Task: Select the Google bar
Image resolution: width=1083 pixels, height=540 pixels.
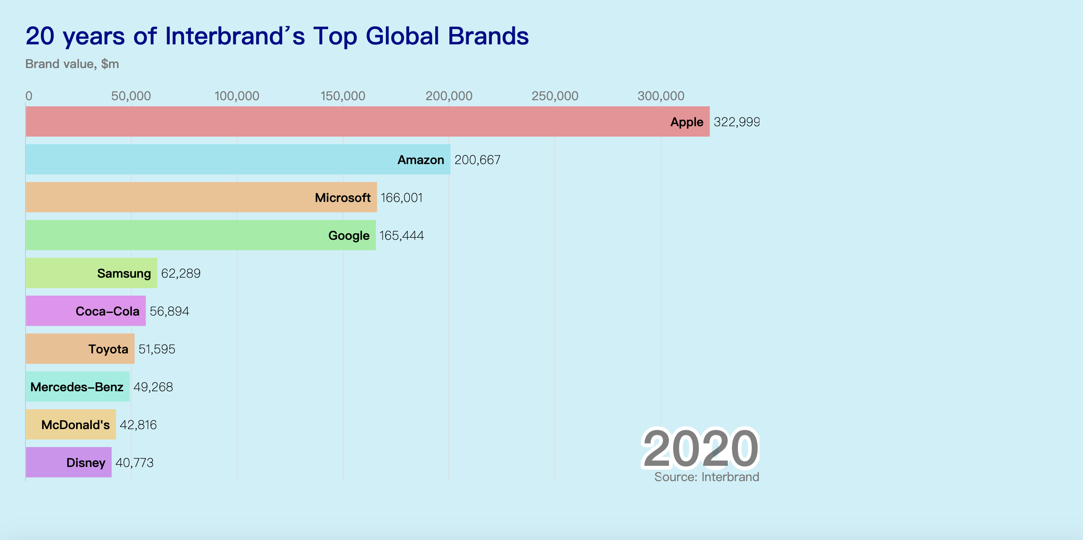Action: click(x=200, y=235)
